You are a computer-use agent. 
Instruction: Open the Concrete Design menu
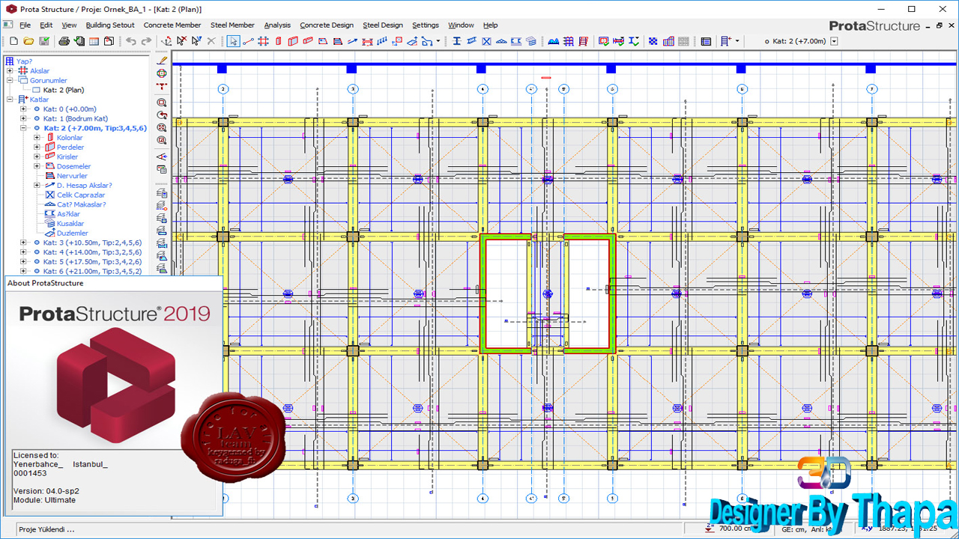click(x=327, y=25)
